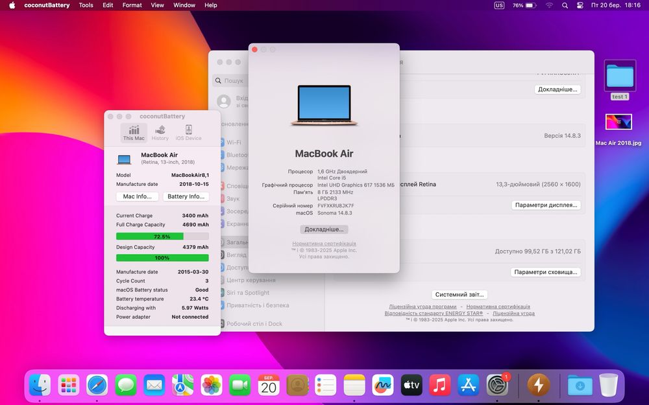
Task: Click the 72.5% charge bar
Action: tap(162, 237)
